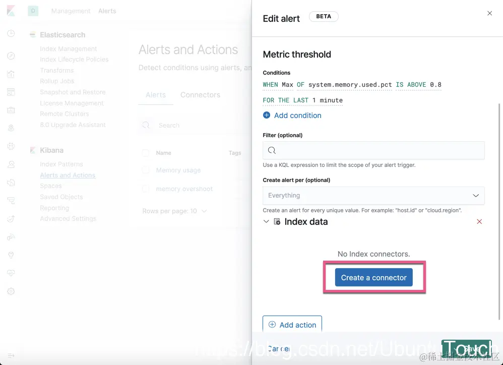Open Snapshot and Restore menu item
503x365 pixels.
pyautogui.click(x=73, y=92)
